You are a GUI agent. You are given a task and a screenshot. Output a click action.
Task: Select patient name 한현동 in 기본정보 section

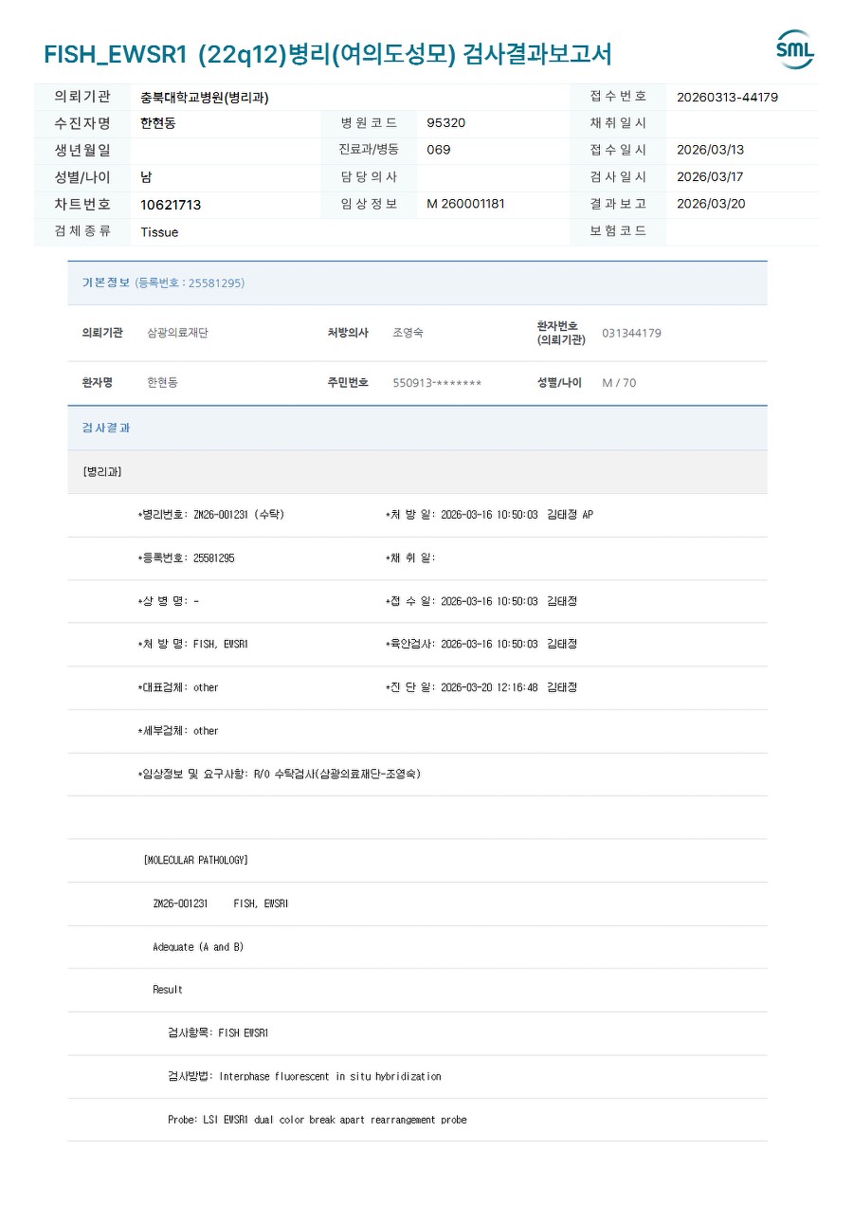[162, 382]
